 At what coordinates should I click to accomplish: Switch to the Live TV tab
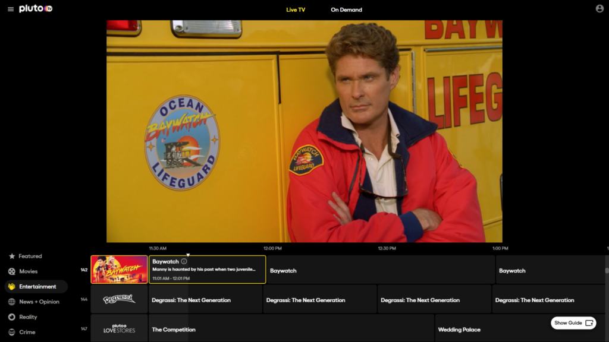click(296, 9)
